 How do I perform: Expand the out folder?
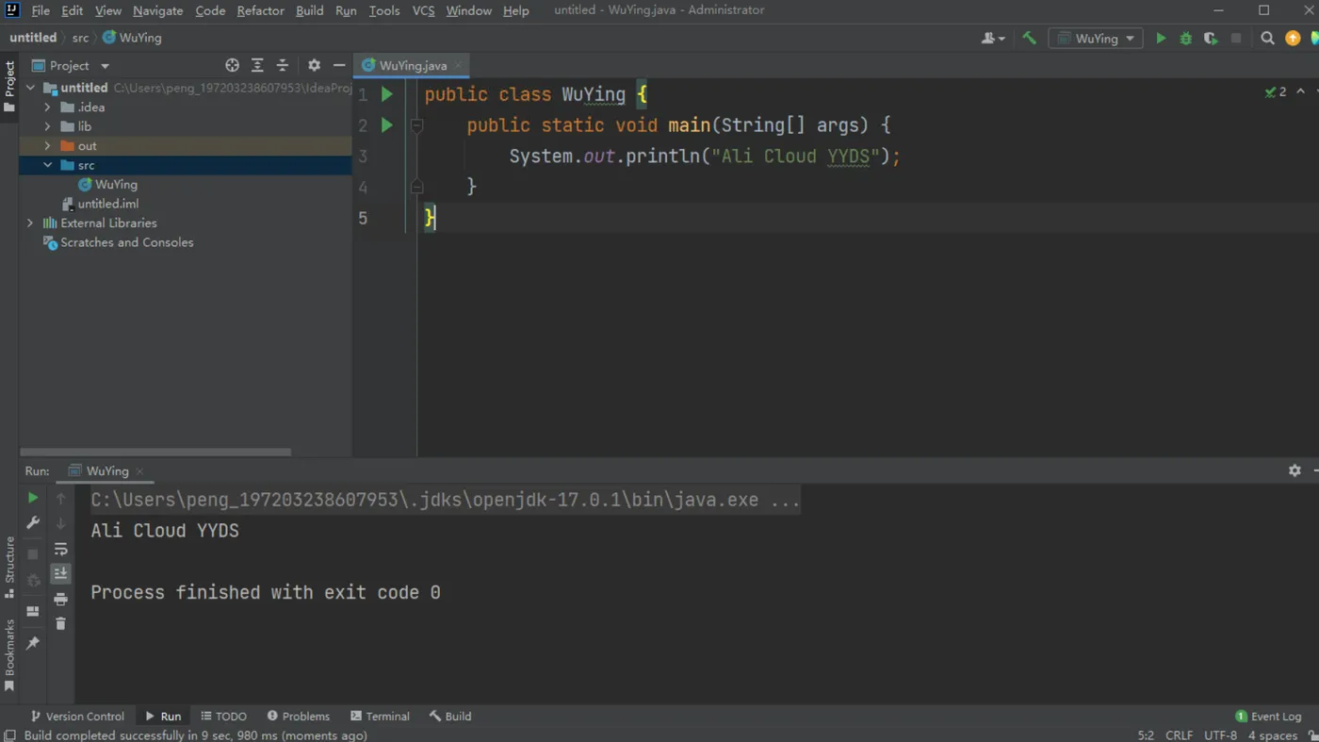pos(47,146)
